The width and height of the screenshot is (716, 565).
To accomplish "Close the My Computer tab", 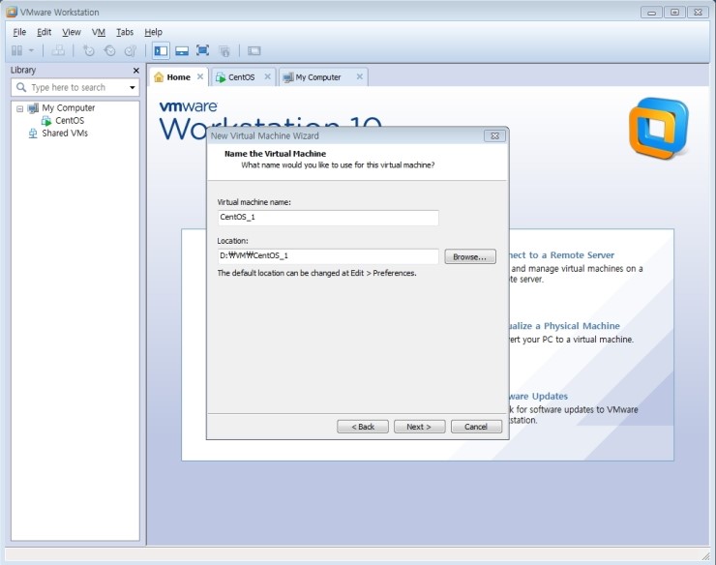I will click(x=360, y=76).
